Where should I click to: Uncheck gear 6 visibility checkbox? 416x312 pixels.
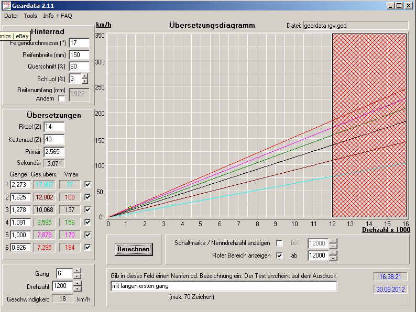[x=87, y=247]
